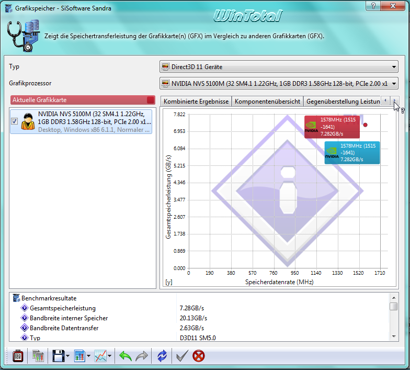The image size is (410, 370).
Task: Click results list scrollbar up arrow
Action: pyautogui.click(x=394, y=298)
